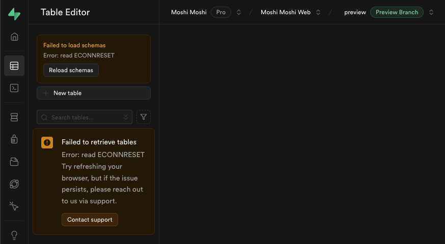Click the Contact support button
This screenshot has width=445, height=244.
[90, 220]
